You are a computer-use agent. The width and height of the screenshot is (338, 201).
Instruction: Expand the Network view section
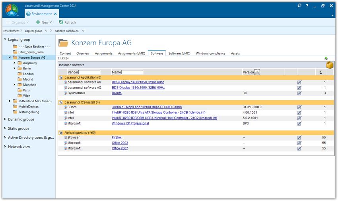(x=5, y=146)
